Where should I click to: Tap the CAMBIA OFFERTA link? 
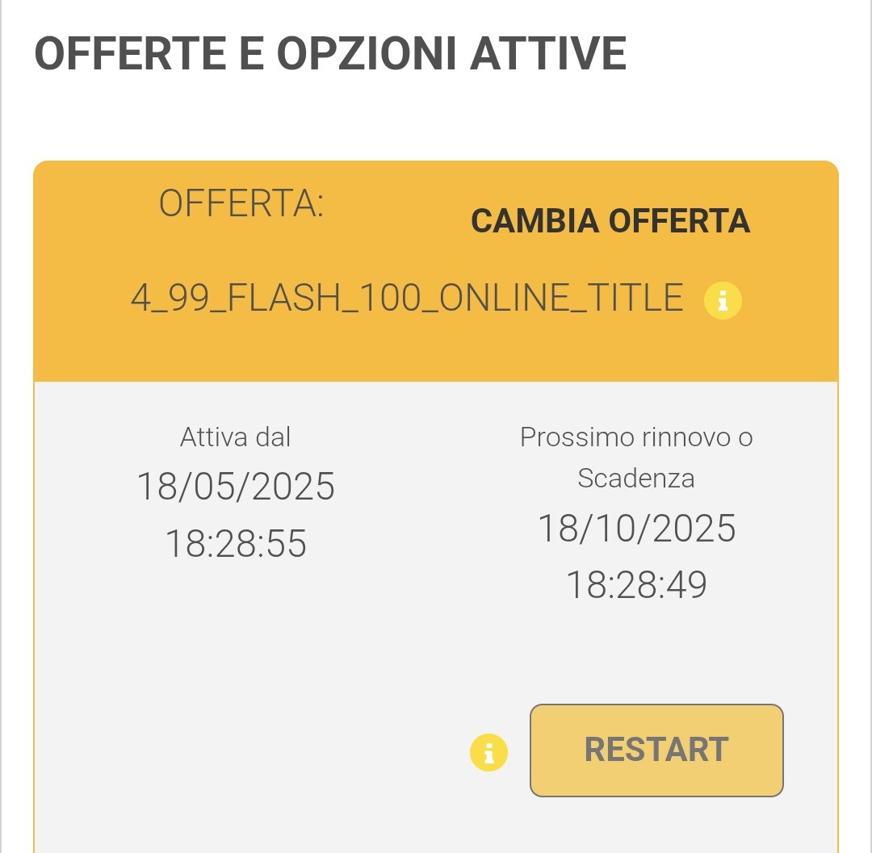click(x=610, y=221)
